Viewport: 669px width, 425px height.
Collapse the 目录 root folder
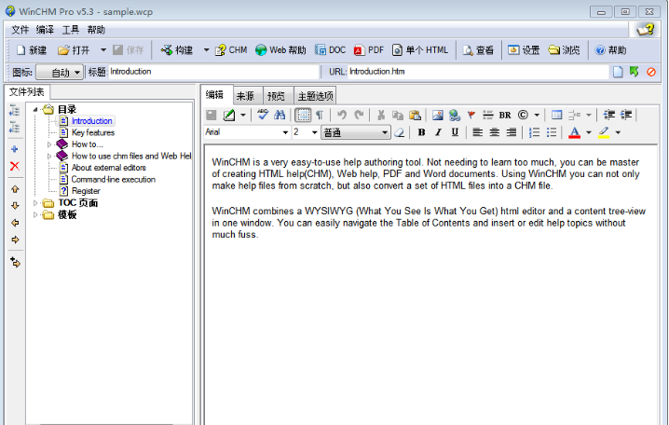click(x=35, y=110)
